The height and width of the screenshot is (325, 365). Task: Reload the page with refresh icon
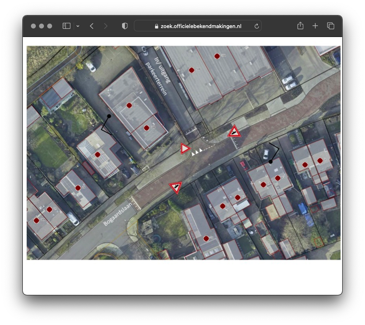[x=256, y=26]
